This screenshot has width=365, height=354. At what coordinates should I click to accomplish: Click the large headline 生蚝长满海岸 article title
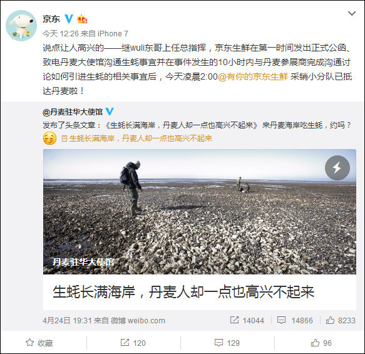point(183,292)
